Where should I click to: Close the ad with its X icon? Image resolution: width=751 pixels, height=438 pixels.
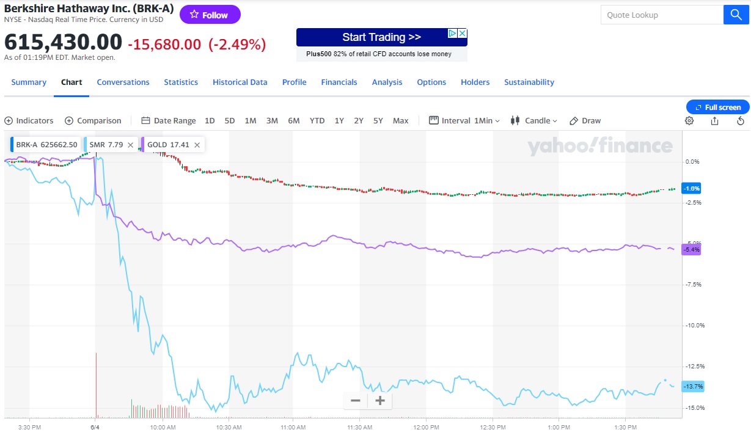(x=463, y=33)
